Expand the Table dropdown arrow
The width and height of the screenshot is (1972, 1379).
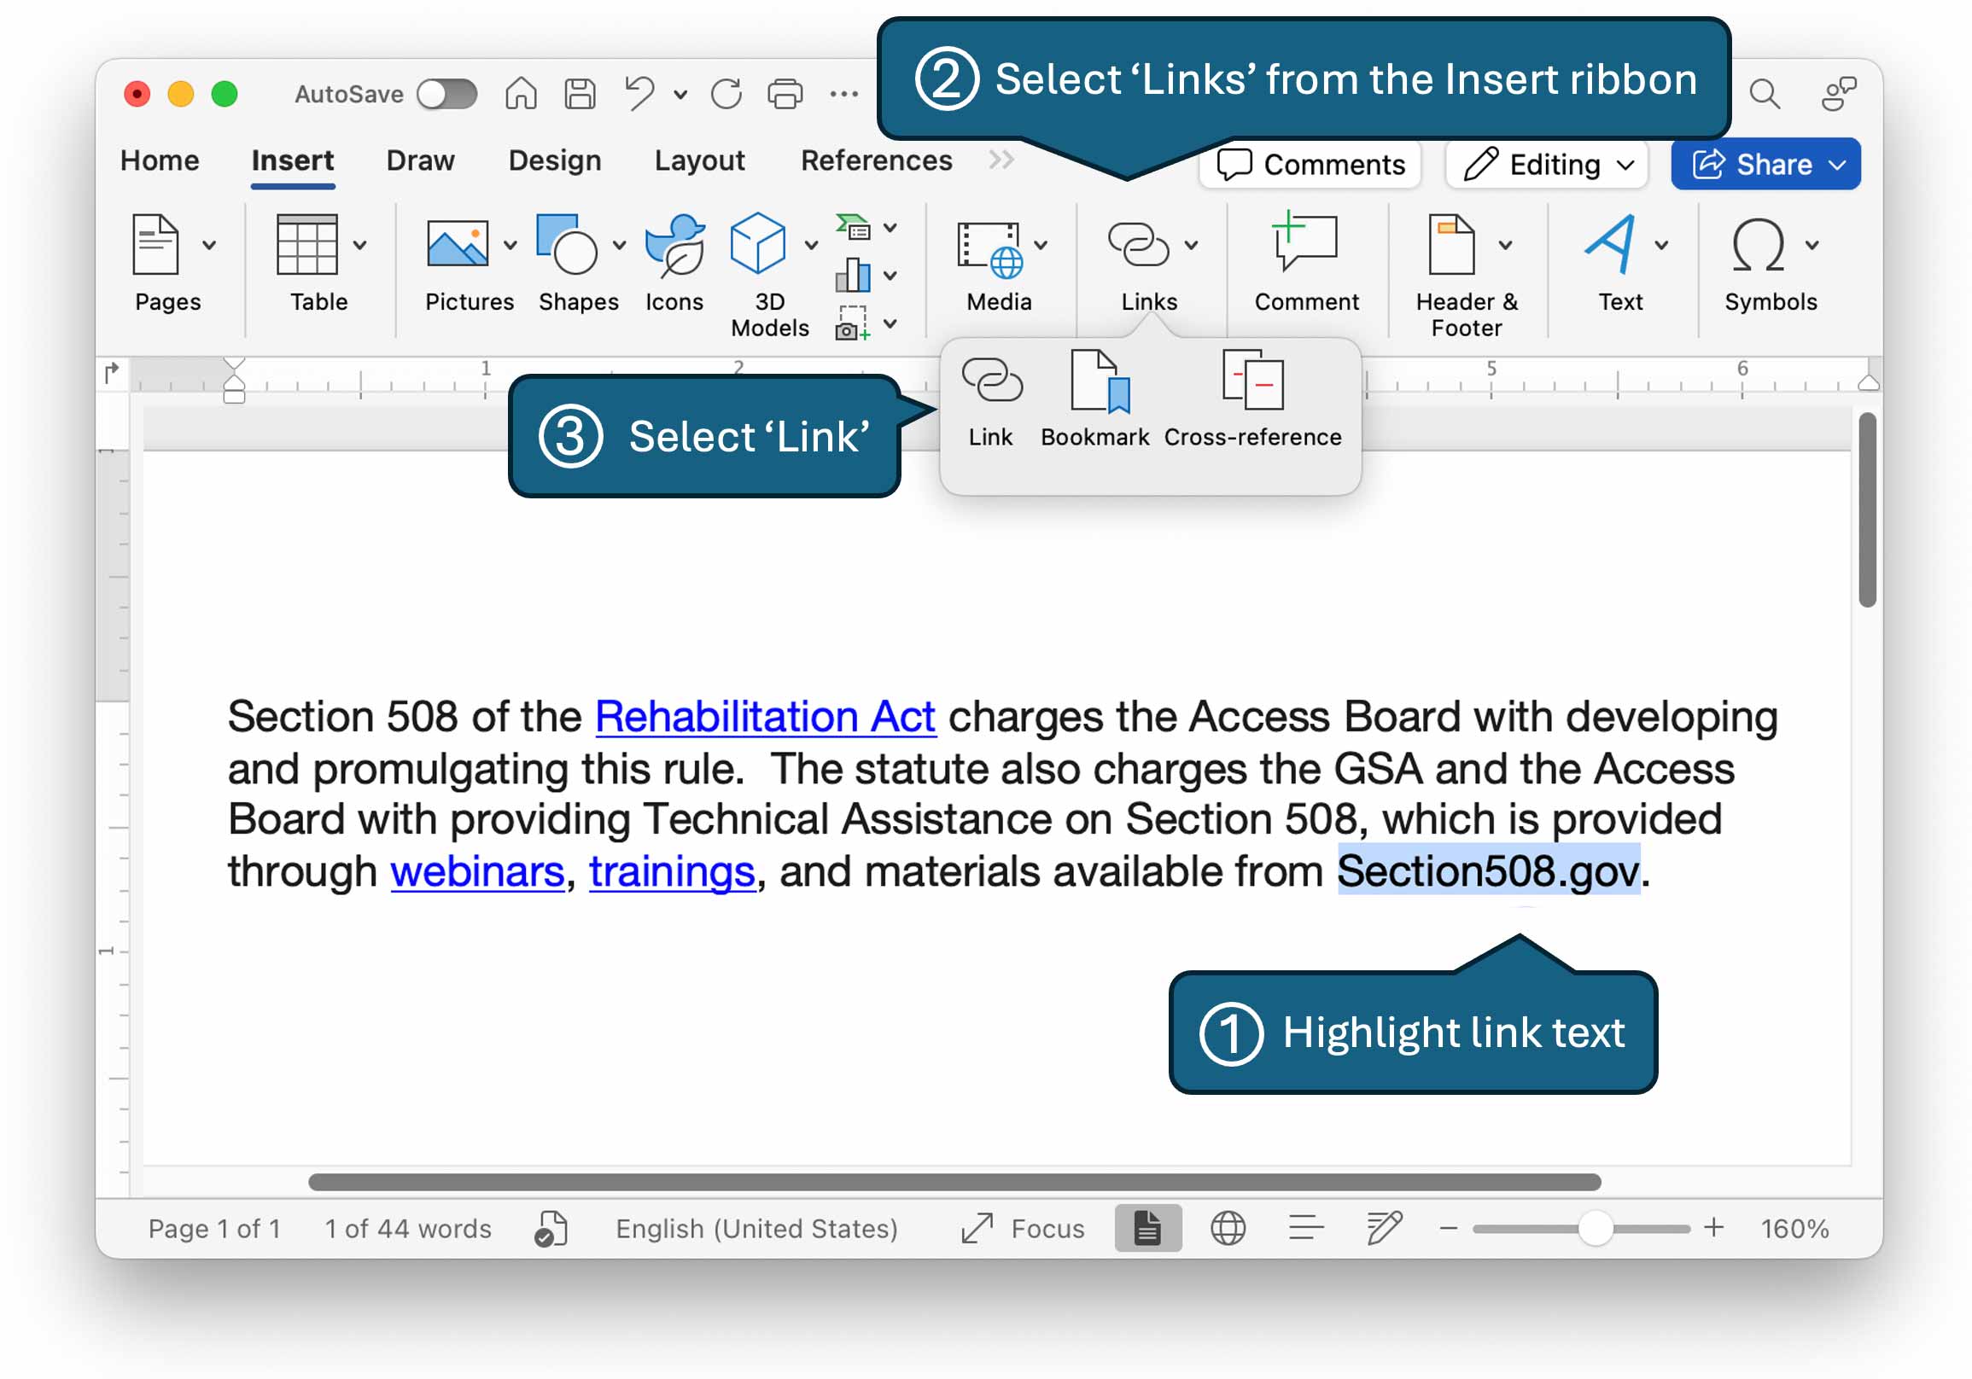click(360, 245)
